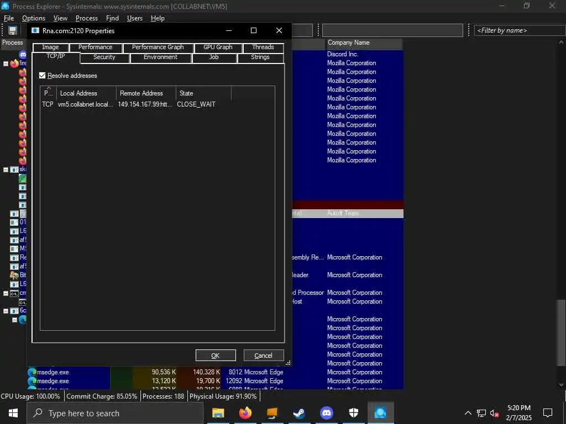Image resolution: width=566 pixels, height=424 pixels.
Task: Open the notification center
Action: click(548, 413)
